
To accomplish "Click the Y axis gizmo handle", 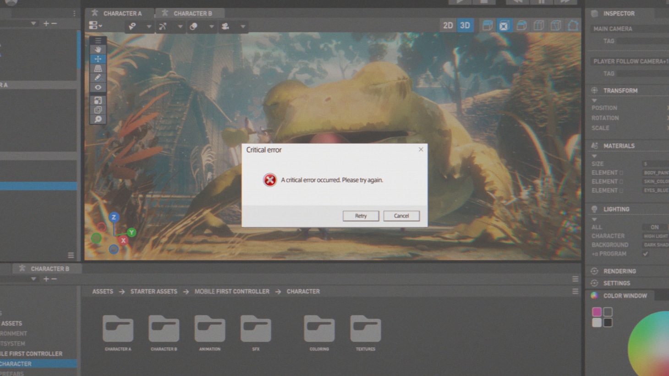I will (x=132, y=233).
